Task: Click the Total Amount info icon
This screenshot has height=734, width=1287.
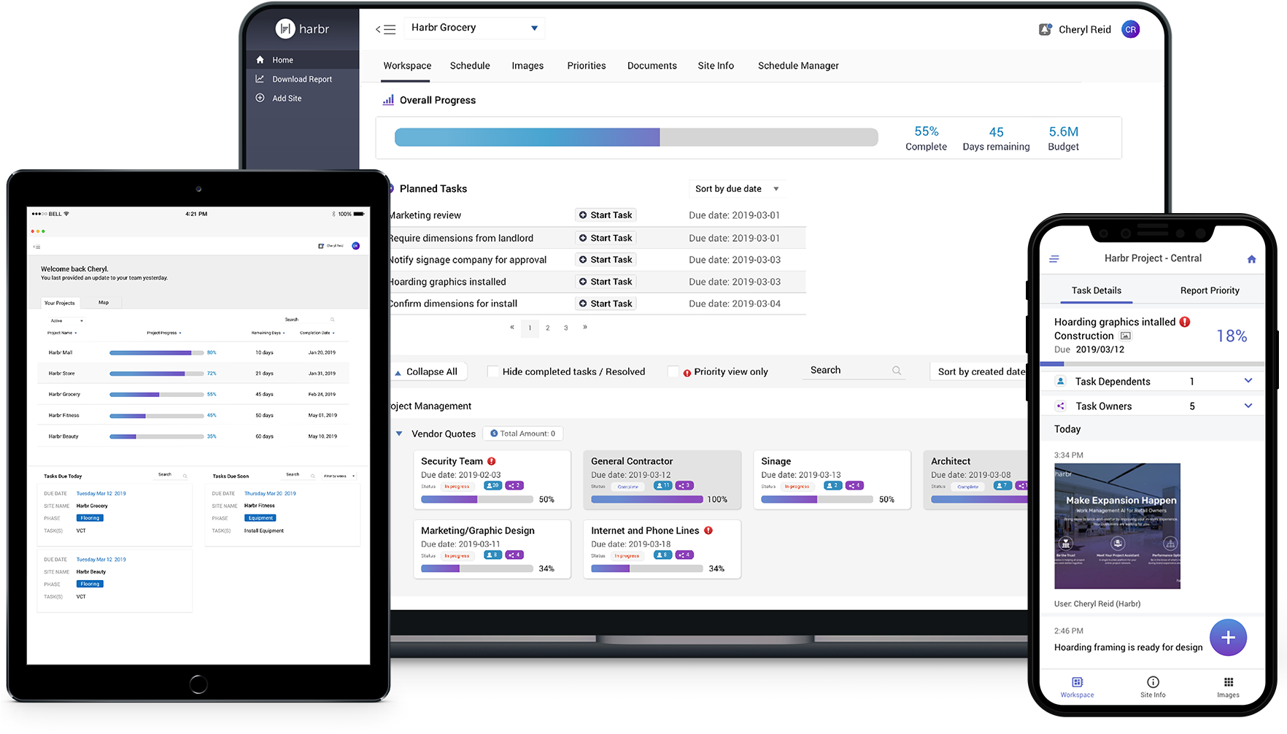Action: [494, 433]
